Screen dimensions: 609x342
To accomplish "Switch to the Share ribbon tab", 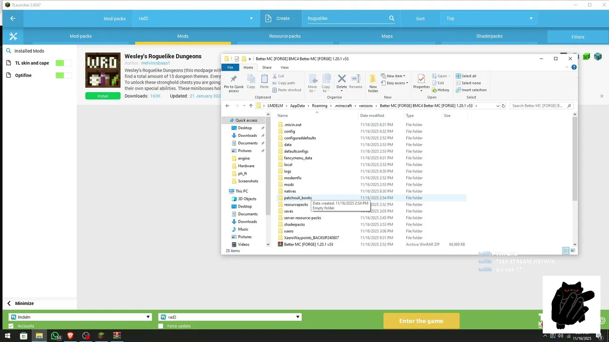I will pyautogui.click(x=267, y=67).
